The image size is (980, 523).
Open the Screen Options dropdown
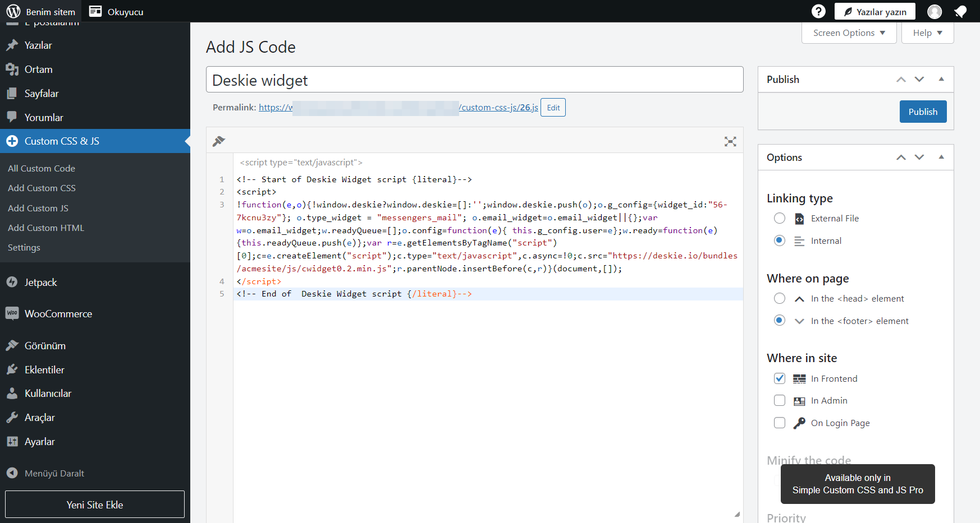tap(849, 33)
